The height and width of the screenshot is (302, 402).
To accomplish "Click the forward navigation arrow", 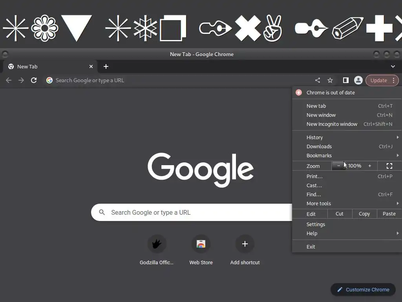I will (21, 80).
